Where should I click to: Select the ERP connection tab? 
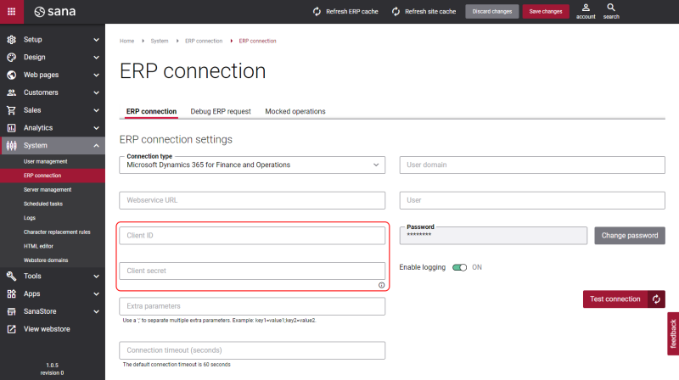tap(151, 111)
